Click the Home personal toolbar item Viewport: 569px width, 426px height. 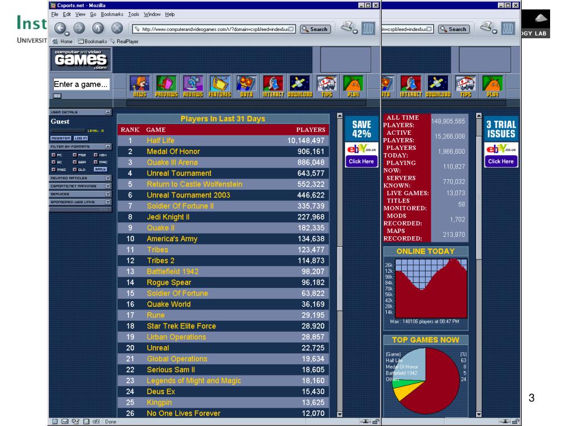(x=63, y=42)
